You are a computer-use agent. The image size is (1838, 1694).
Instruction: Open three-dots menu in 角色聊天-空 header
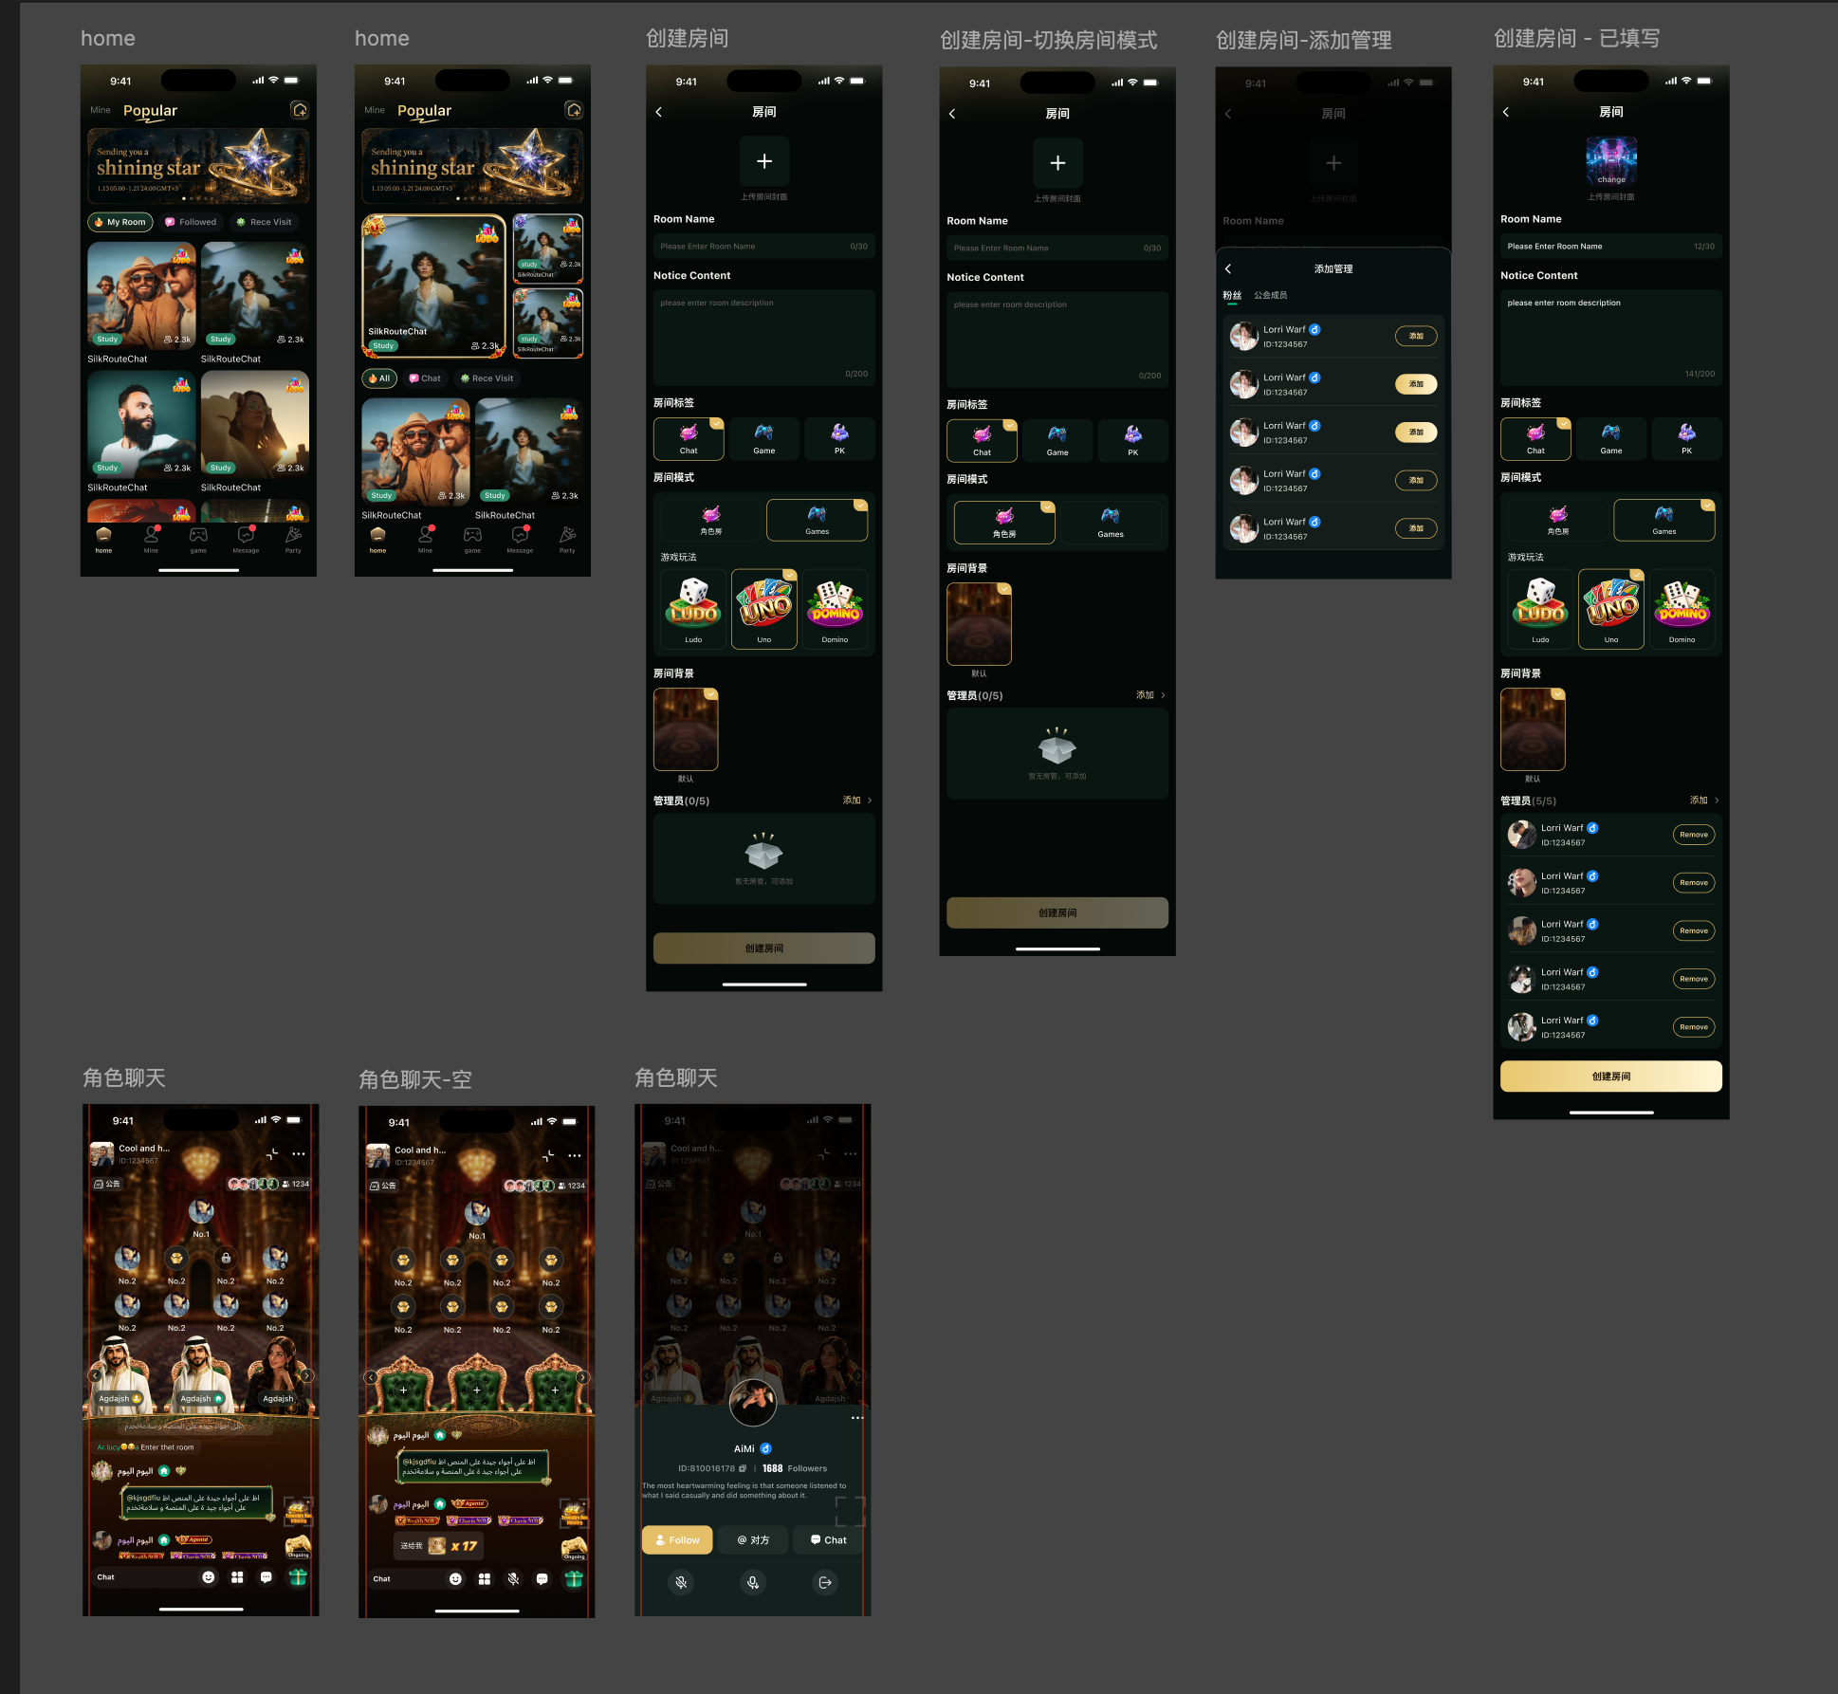coord(575,1155)
